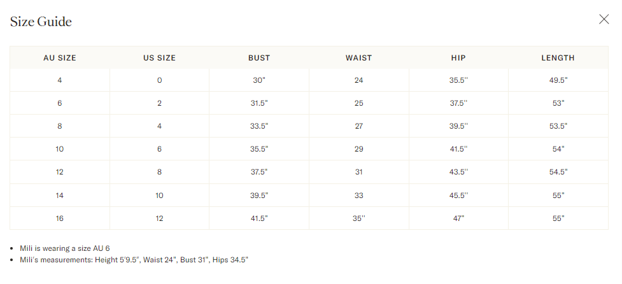622x284 pixels.
Task: Select AU size 4 cell
Action: (59, 80)
